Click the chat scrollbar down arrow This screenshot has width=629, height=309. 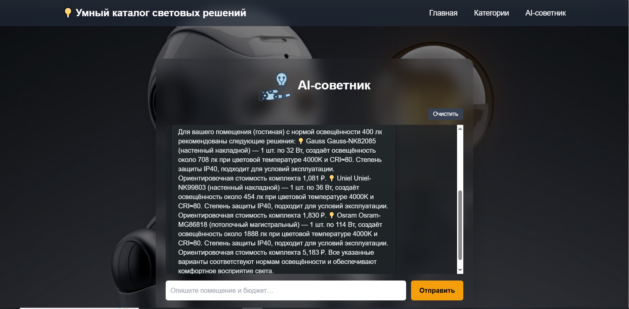tap(460, 270)
